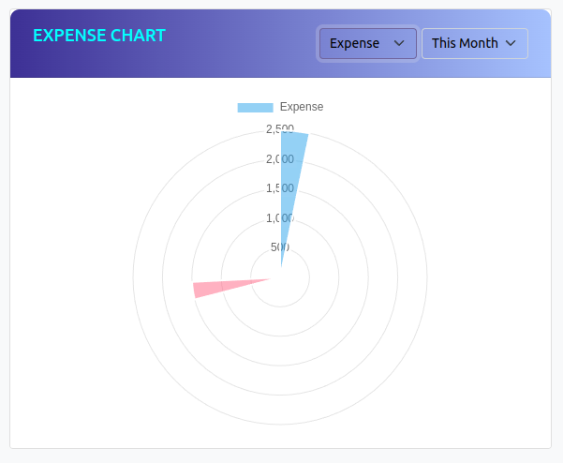Click the middle 1,500 gridline ring
Screen dimensions: 563x463
click(x=368, y=277)
